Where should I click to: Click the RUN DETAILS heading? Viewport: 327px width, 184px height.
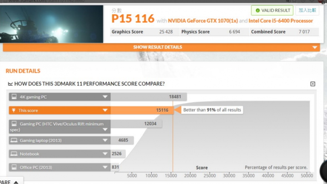coord(23,71)
